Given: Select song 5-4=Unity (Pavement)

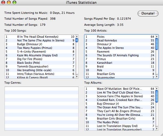Looking at the screenshot, I should (40, 52).
